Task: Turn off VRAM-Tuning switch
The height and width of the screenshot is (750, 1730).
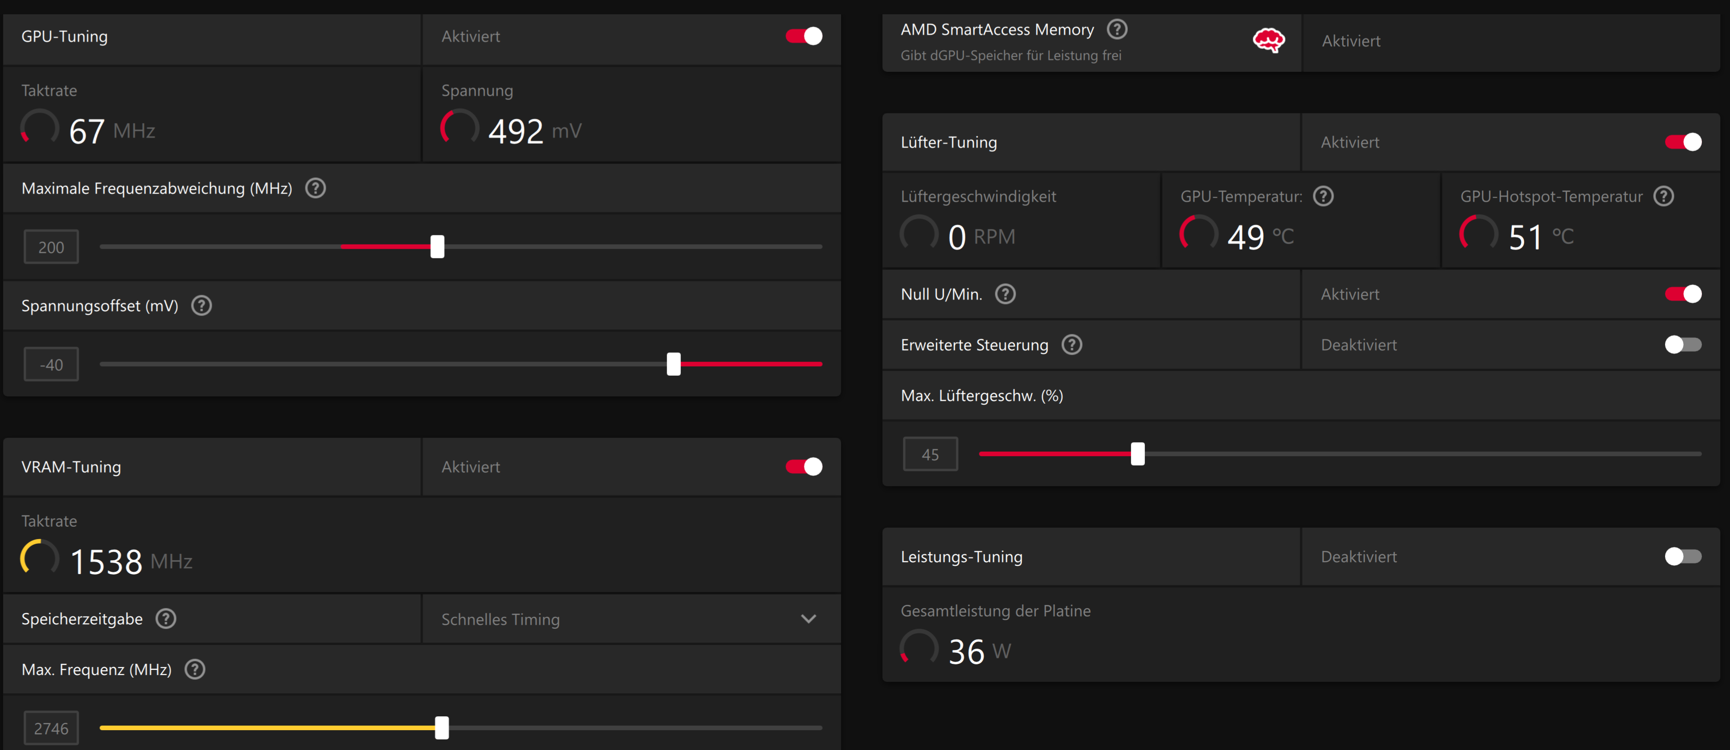Action: pyautogui.click(x=804, y=467)
